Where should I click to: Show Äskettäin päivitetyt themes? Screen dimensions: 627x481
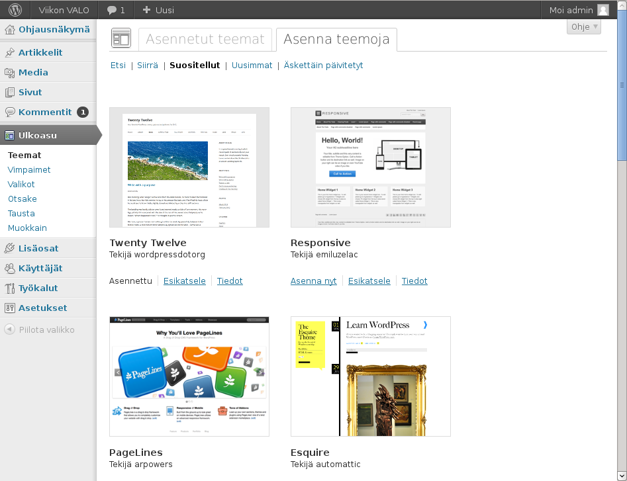(x=324, y=65)
